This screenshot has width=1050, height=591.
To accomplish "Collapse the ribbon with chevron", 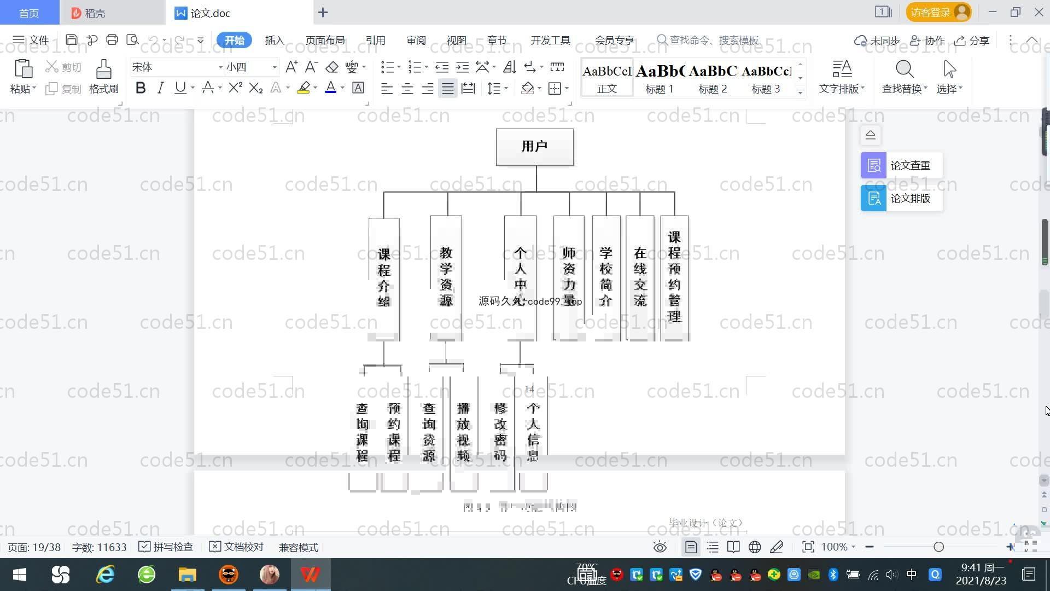I will tap(1032, 40).
